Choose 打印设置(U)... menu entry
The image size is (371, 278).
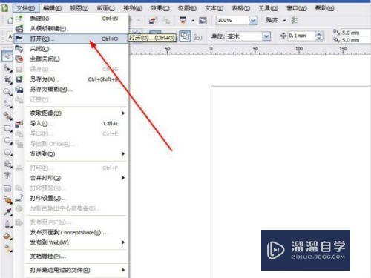(x=70, y=198)
